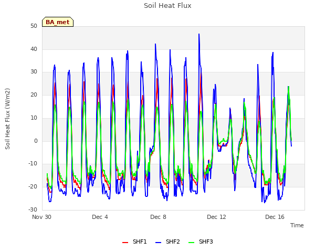
Task: Click the 30 y-axis tick label
Action: 34,72
